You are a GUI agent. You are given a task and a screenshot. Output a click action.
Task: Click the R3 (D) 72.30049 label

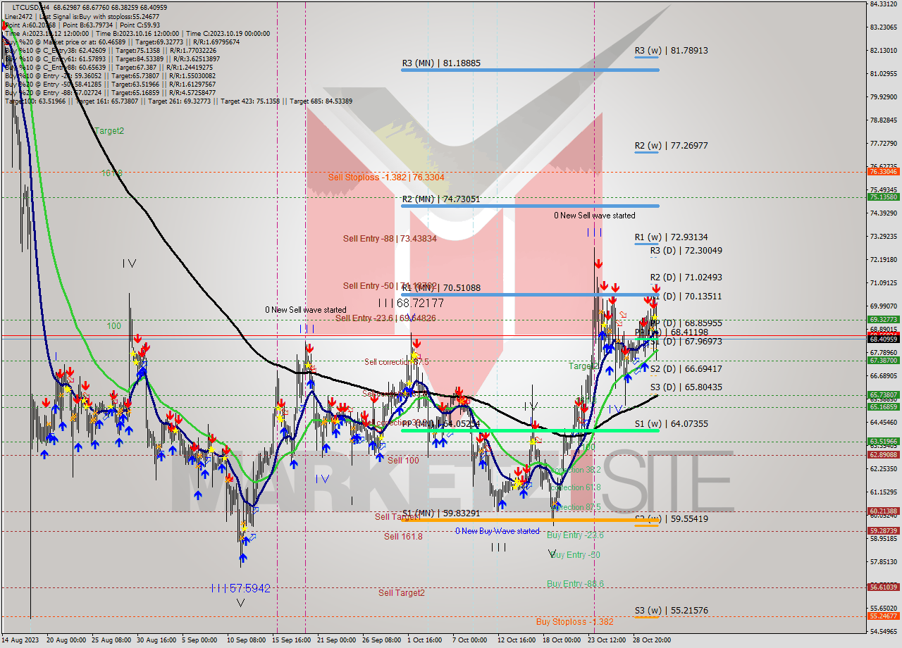tap(686, 250)
